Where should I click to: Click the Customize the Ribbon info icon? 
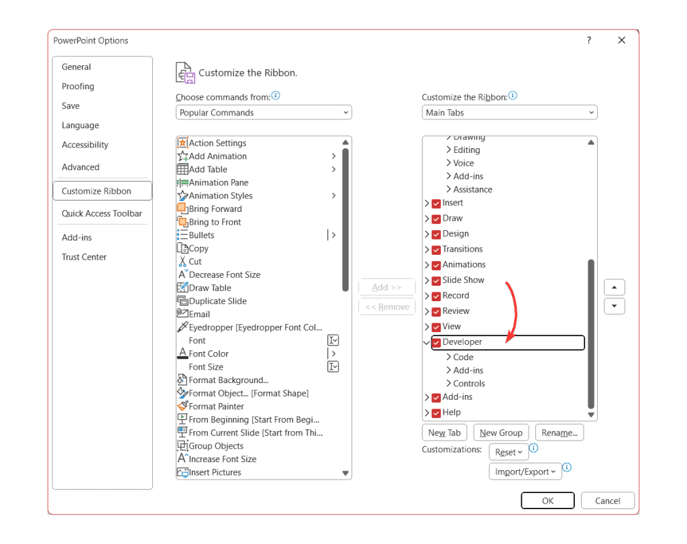[513, 96]
